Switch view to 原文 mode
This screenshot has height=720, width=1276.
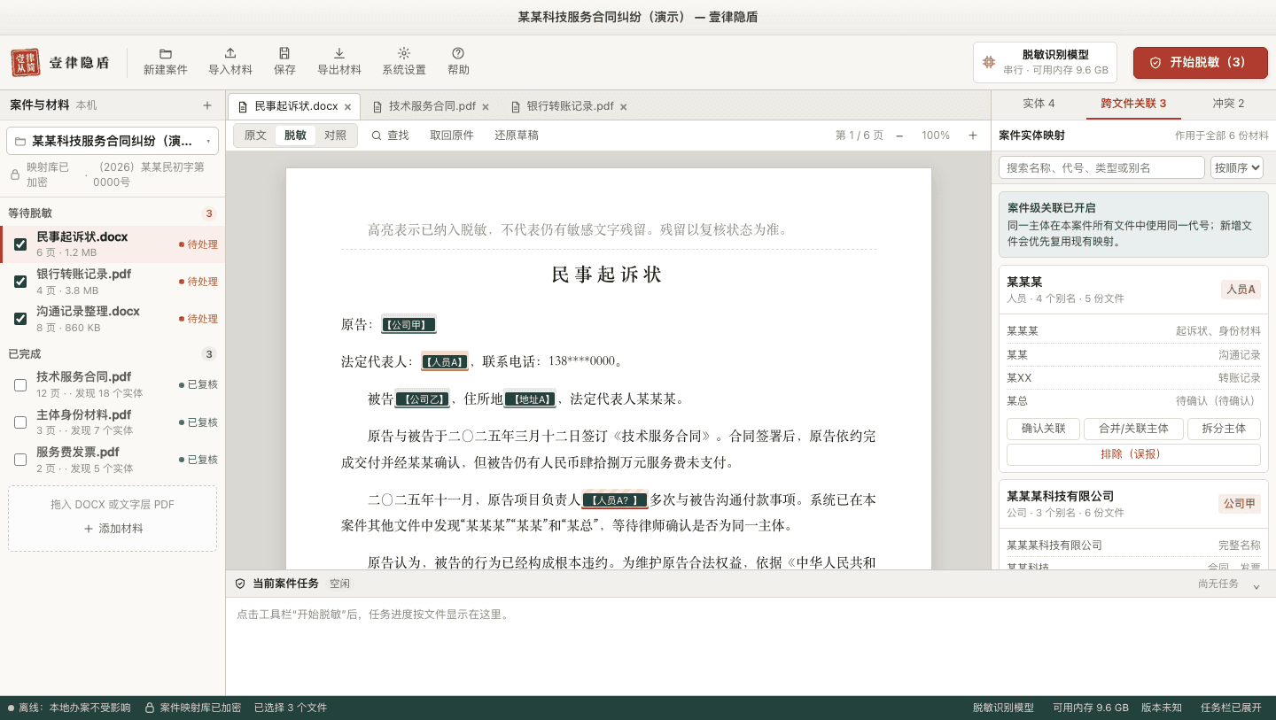tap(255, 135)
